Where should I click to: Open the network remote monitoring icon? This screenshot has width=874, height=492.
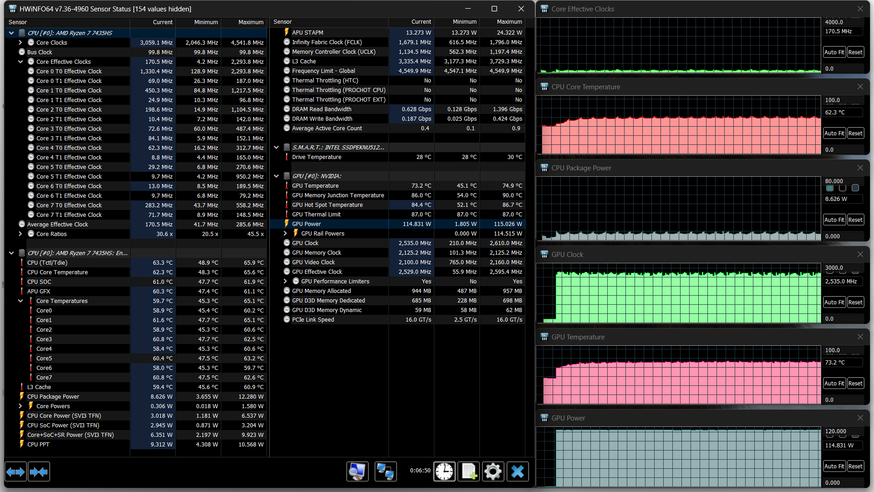386,471
